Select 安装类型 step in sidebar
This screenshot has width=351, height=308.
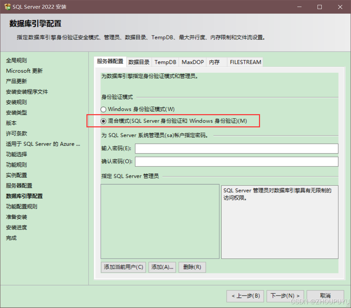[16, 113]
